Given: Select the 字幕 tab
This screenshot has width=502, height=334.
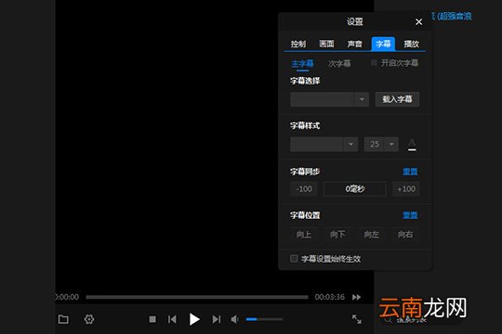Looking at the screenshot, I should point(383,44).
